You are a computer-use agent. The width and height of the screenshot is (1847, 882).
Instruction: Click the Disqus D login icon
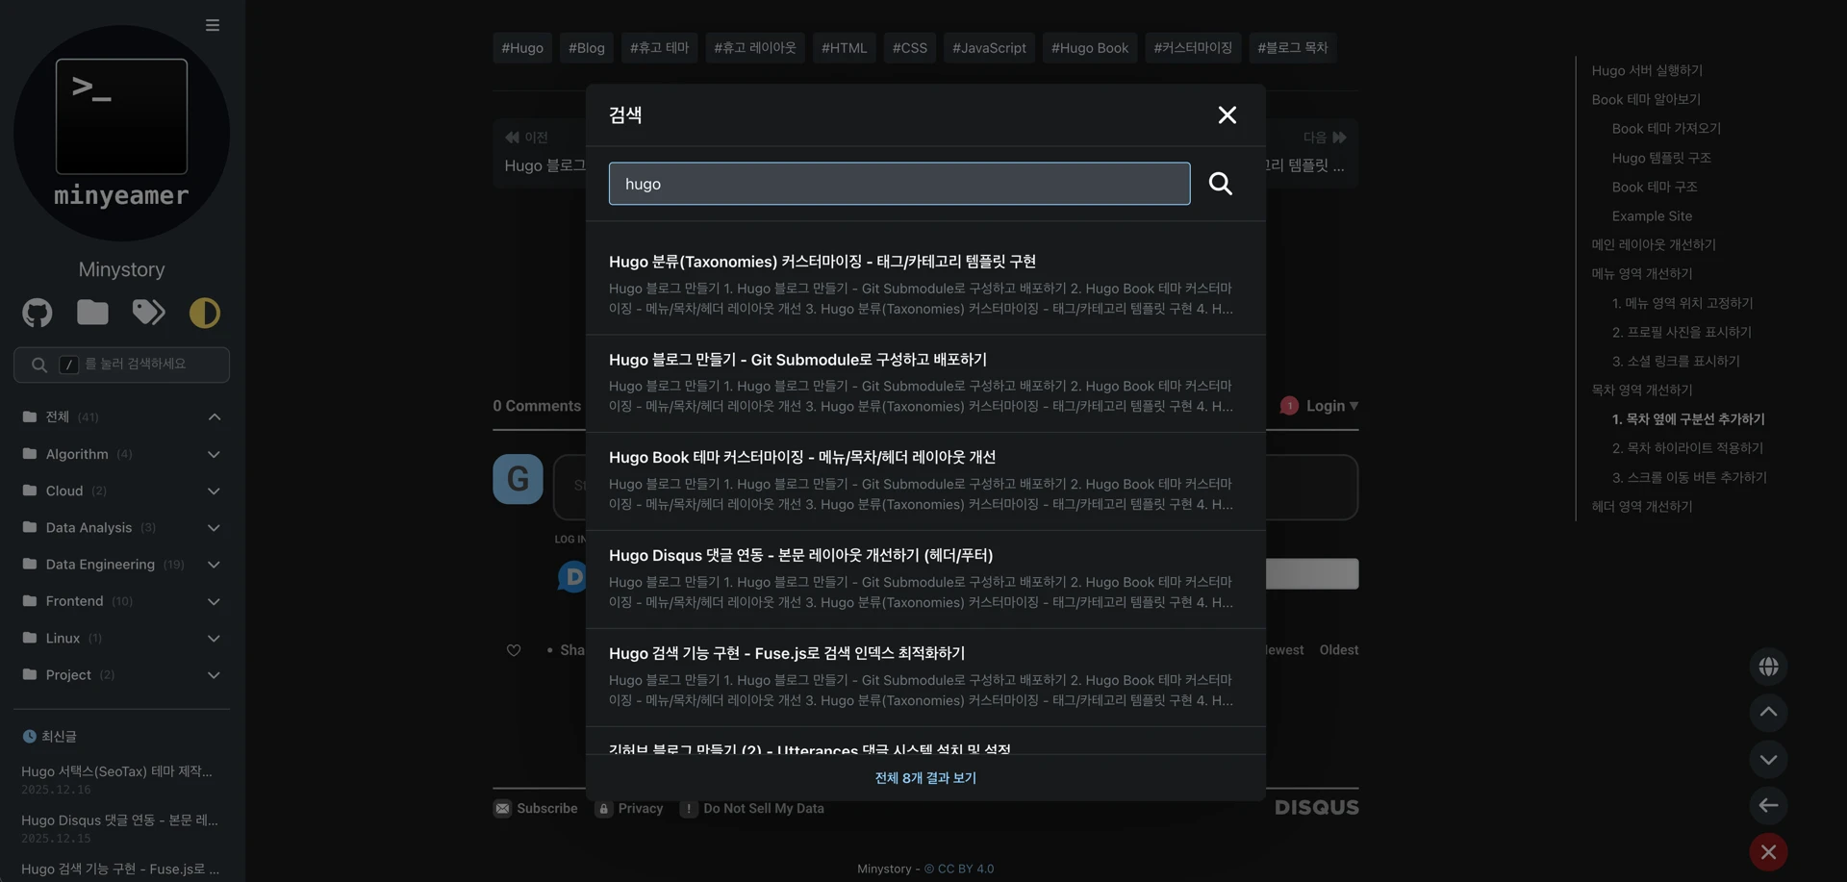(x=573, y=576)
